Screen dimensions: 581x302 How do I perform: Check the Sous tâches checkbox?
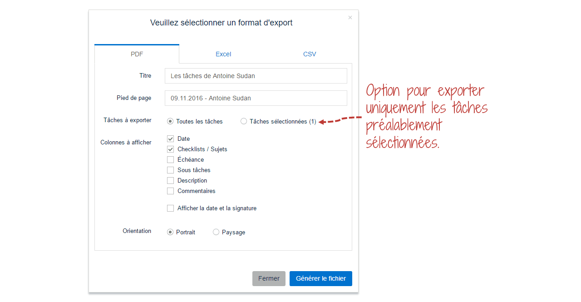coord(171,170)
